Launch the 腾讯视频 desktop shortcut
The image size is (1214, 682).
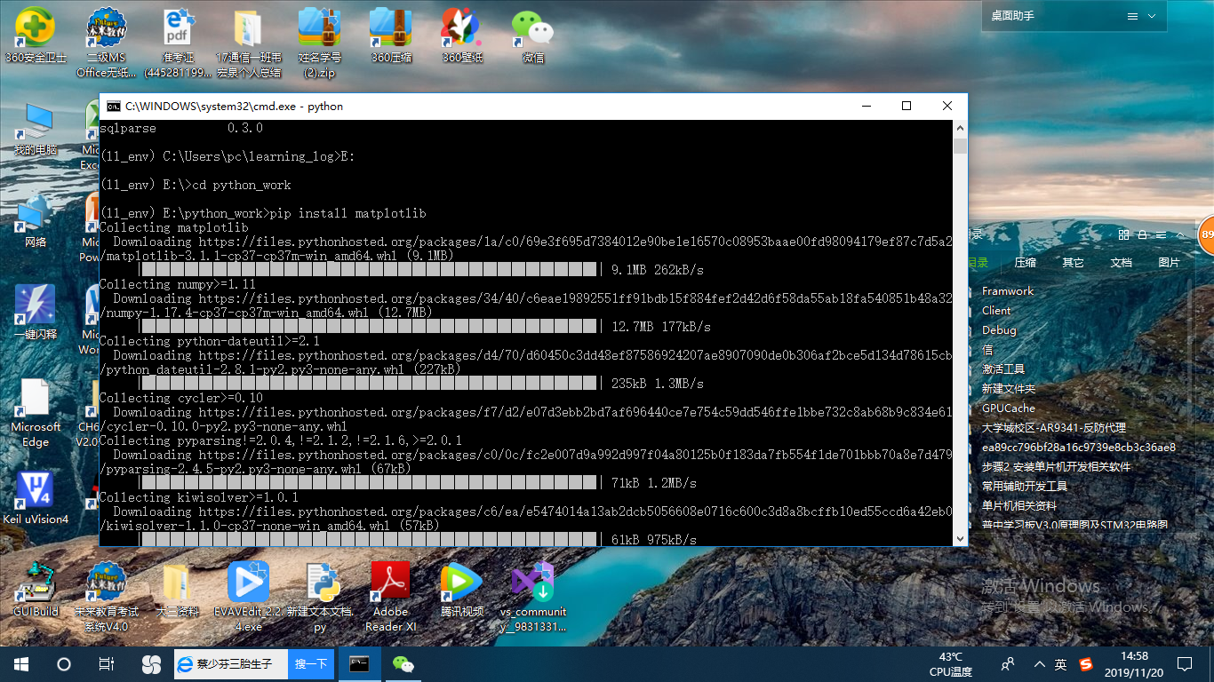[462, 590]
